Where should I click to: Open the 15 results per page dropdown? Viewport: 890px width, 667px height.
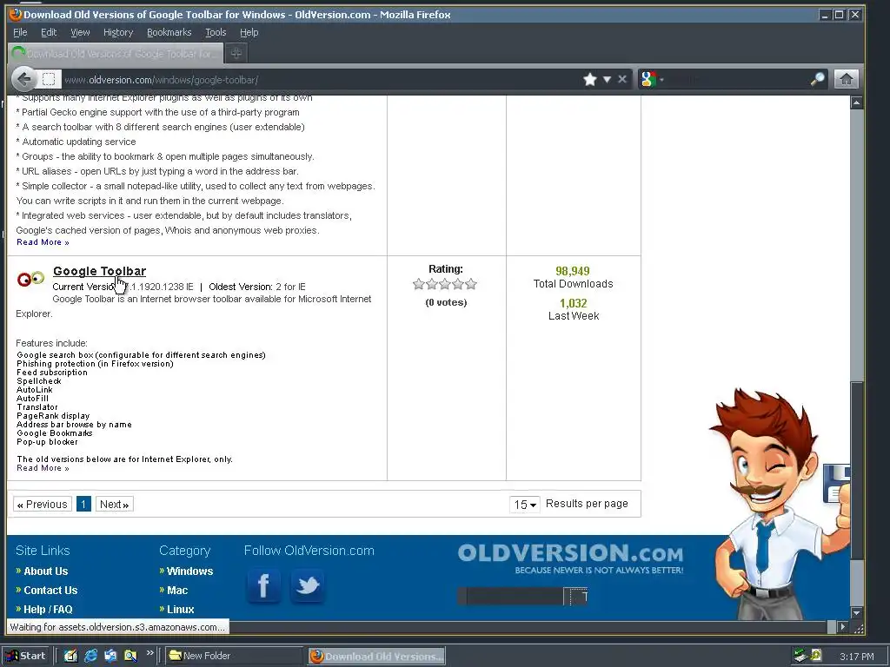[524, 505]
